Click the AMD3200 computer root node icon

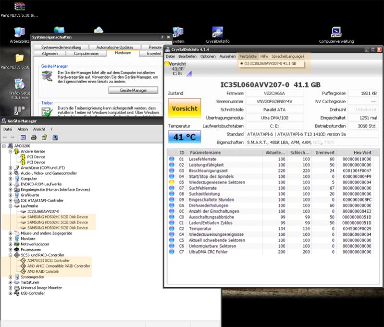click(x=10, y=146)
